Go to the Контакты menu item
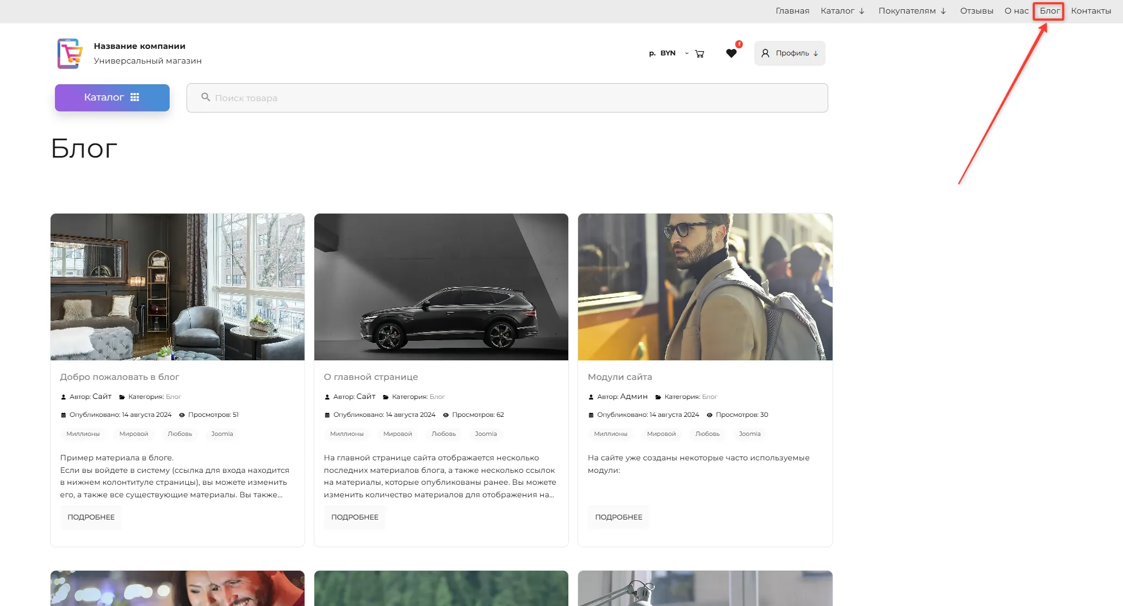Viewport: 1123px width, 606px height. (x=1090, y=11)
